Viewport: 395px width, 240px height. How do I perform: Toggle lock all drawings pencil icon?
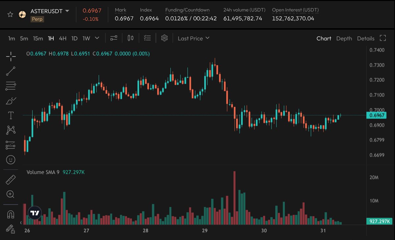(x=11, y=229)
